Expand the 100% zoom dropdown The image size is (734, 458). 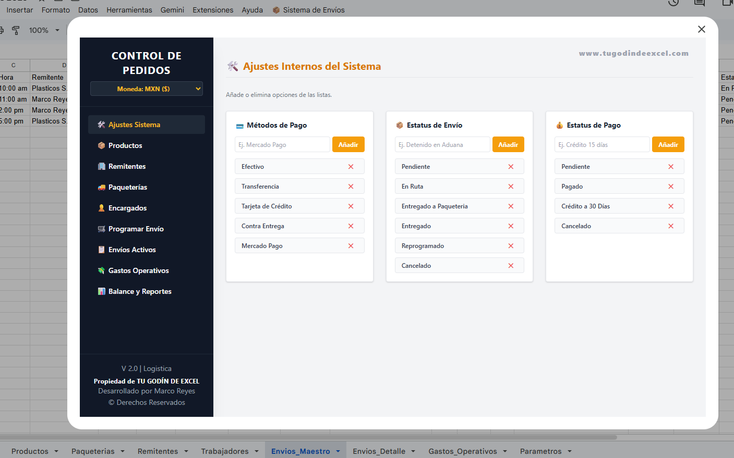(x=57, y=30)
